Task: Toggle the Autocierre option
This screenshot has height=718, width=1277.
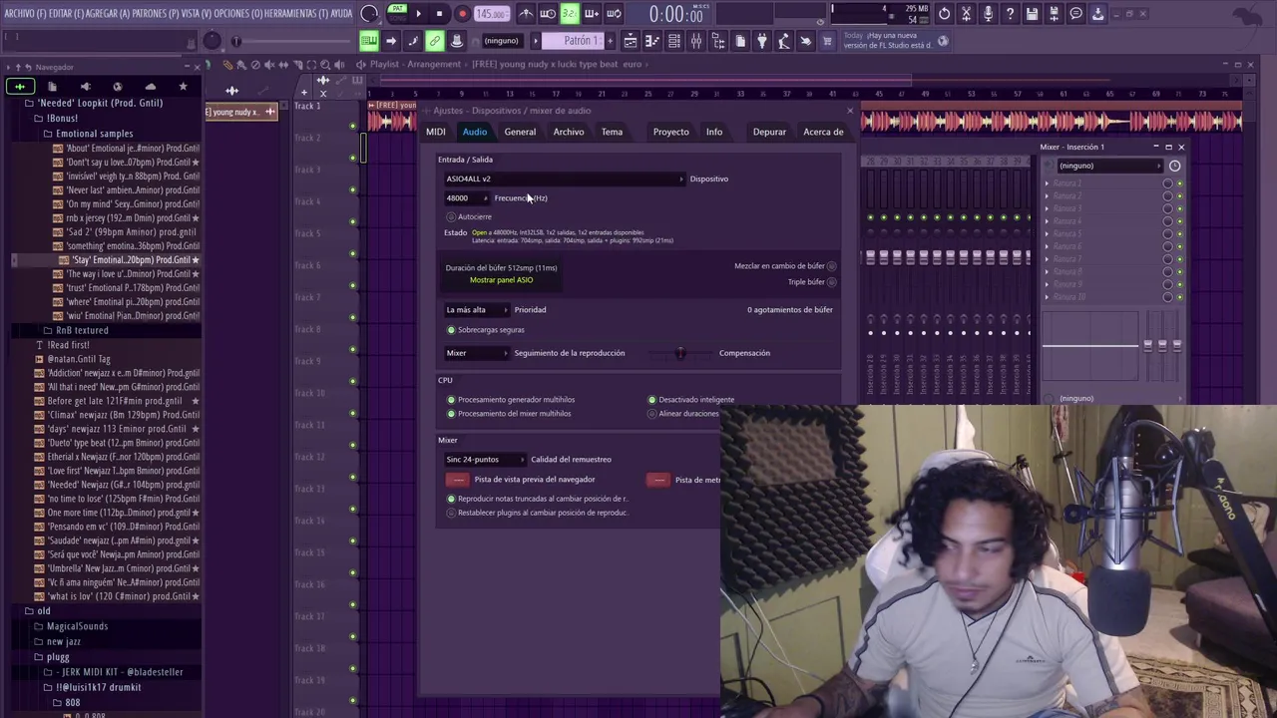Action: [451, 216]
